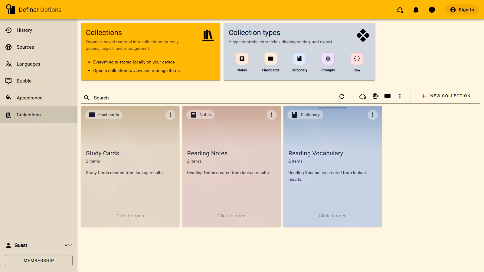Open cloud sync status in header
The width and height of the screenshot is (484, 272).
tap(400, 10)
